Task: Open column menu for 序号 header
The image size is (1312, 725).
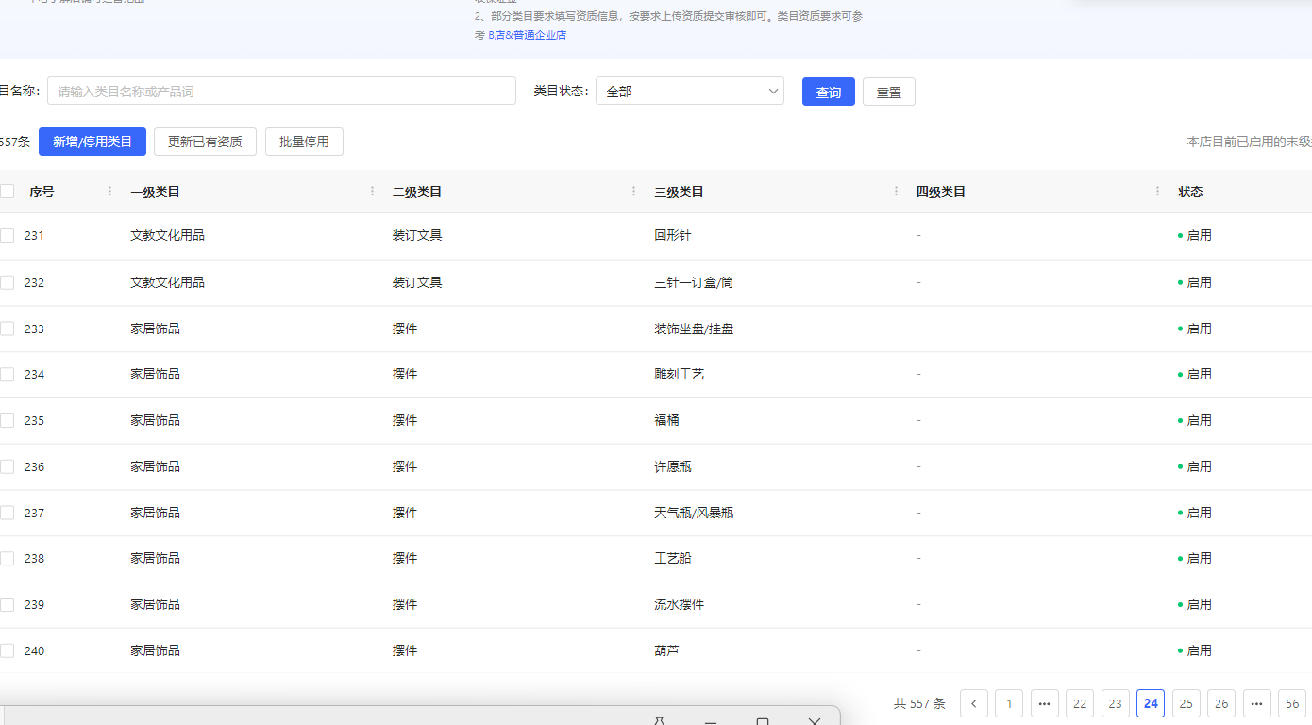Action: (110, 192)
